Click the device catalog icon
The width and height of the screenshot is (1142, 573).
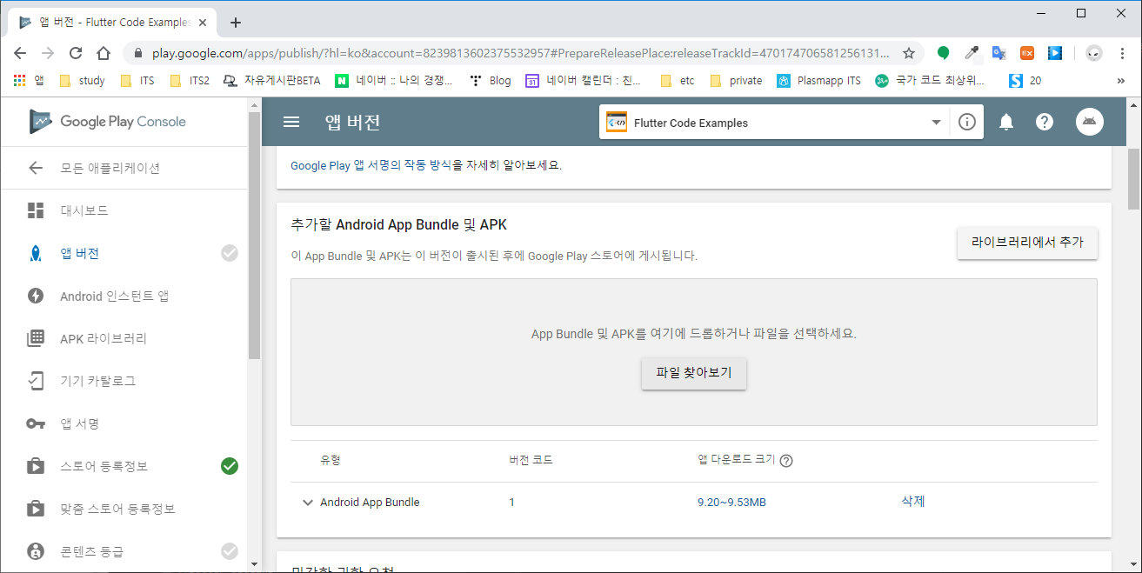(36, 381)
